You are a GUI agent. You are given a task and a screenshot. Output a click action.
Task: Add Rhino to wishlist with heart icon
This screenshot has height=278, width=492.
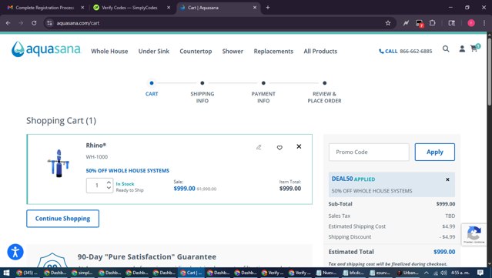click(279, 148)
